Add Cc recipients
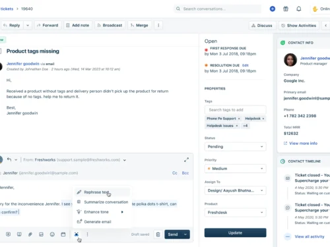 (175, 173)
